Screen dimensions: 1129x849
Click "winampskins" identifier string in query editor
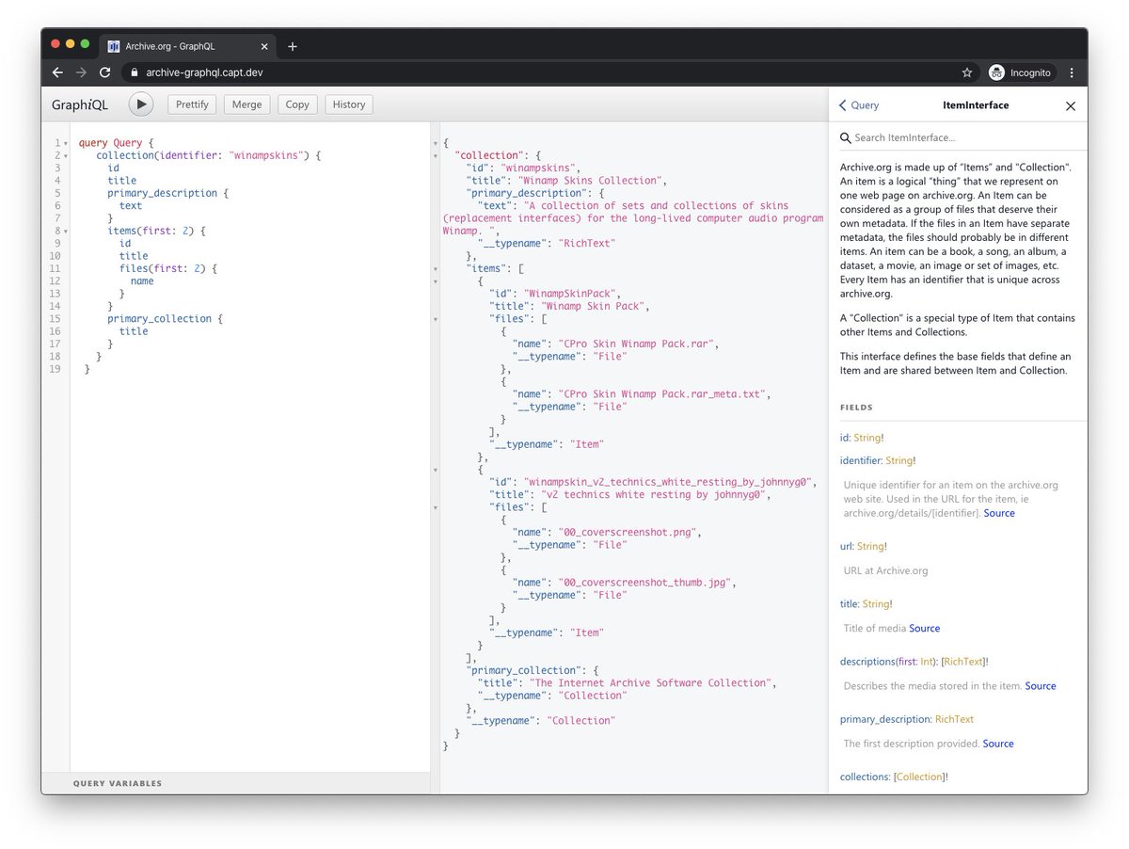tap(269, 155)
